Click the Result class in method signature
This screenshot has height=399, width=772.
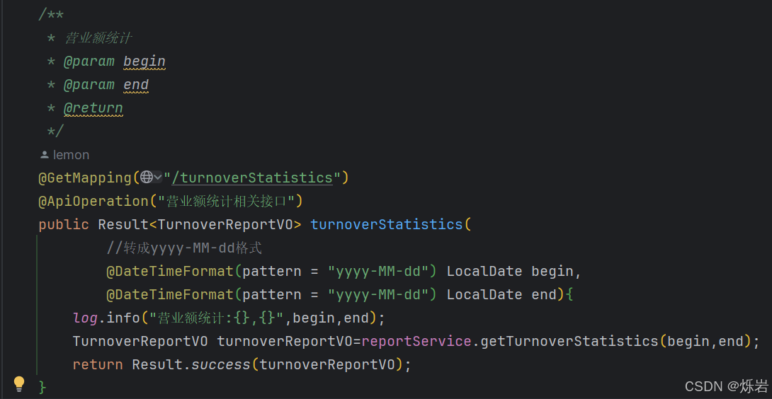(123, 224)
